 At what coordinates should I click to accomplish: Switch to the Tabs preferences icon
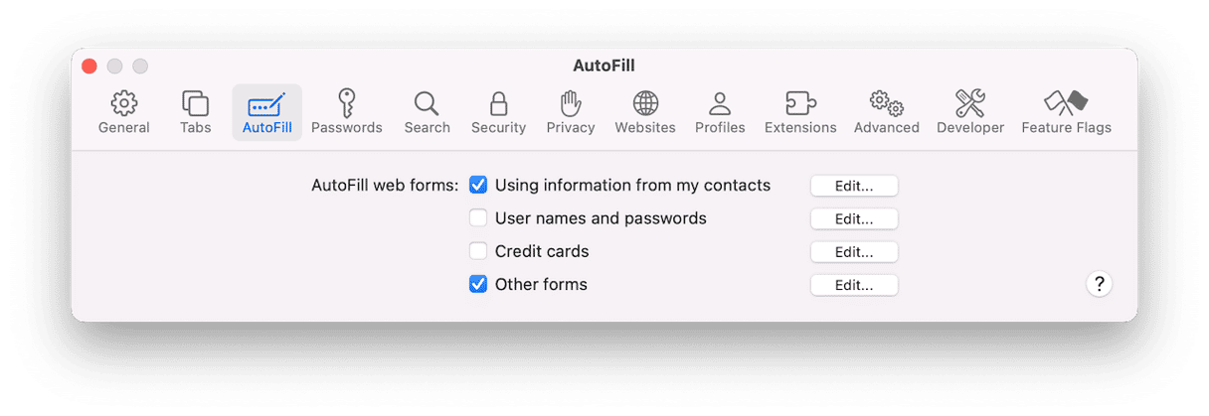coord(195,112)
